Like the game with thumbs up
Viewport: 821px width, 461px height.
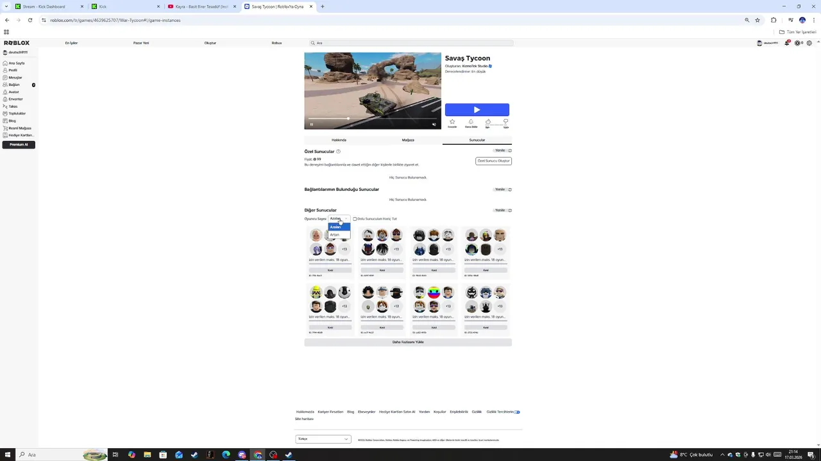pyautogui.click(x=488, y=122)
